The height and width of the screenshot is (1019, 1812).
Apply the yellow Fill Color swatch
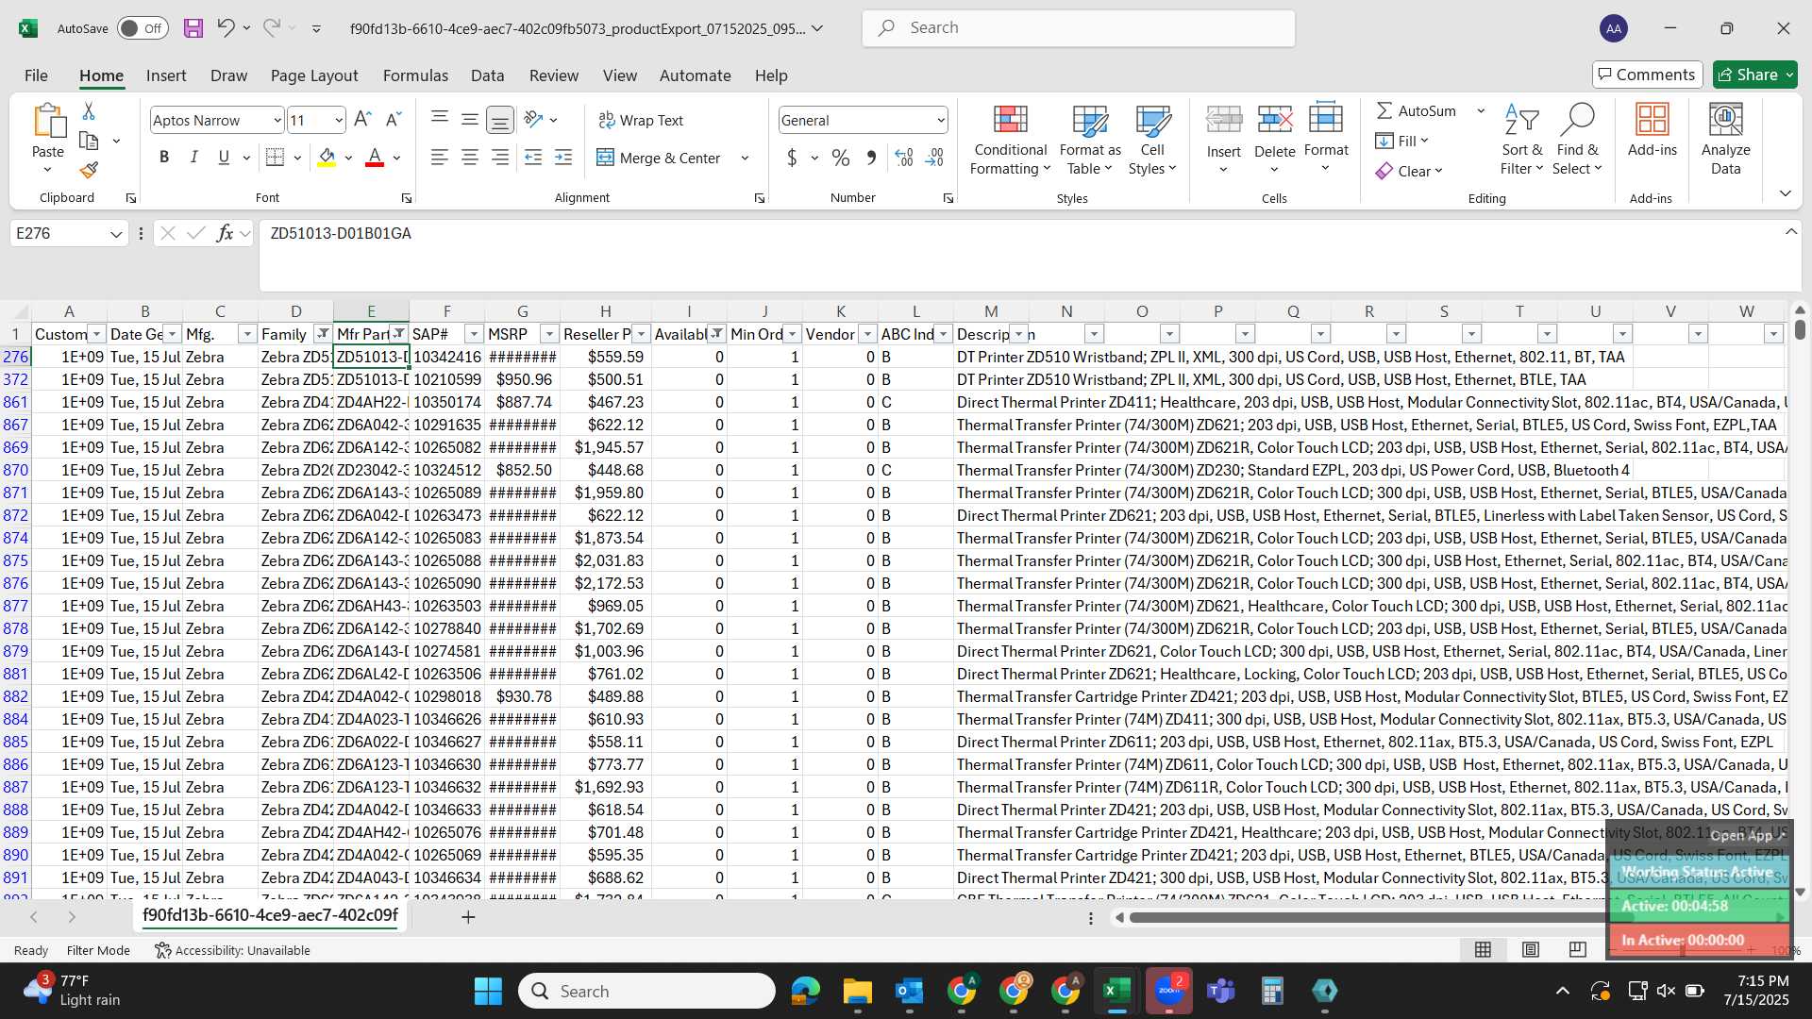pos(327,158)
